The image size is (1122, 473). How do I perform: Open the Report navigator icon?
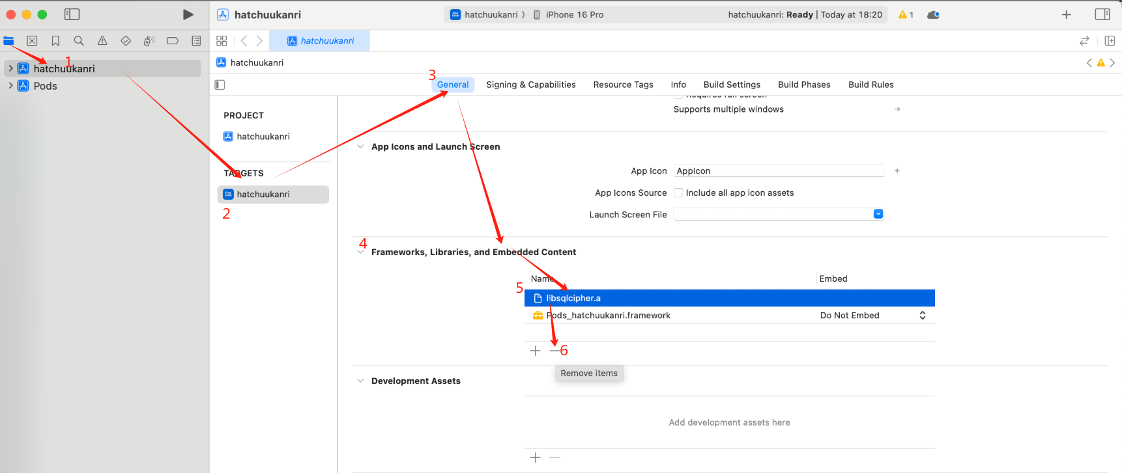(196, 41)
